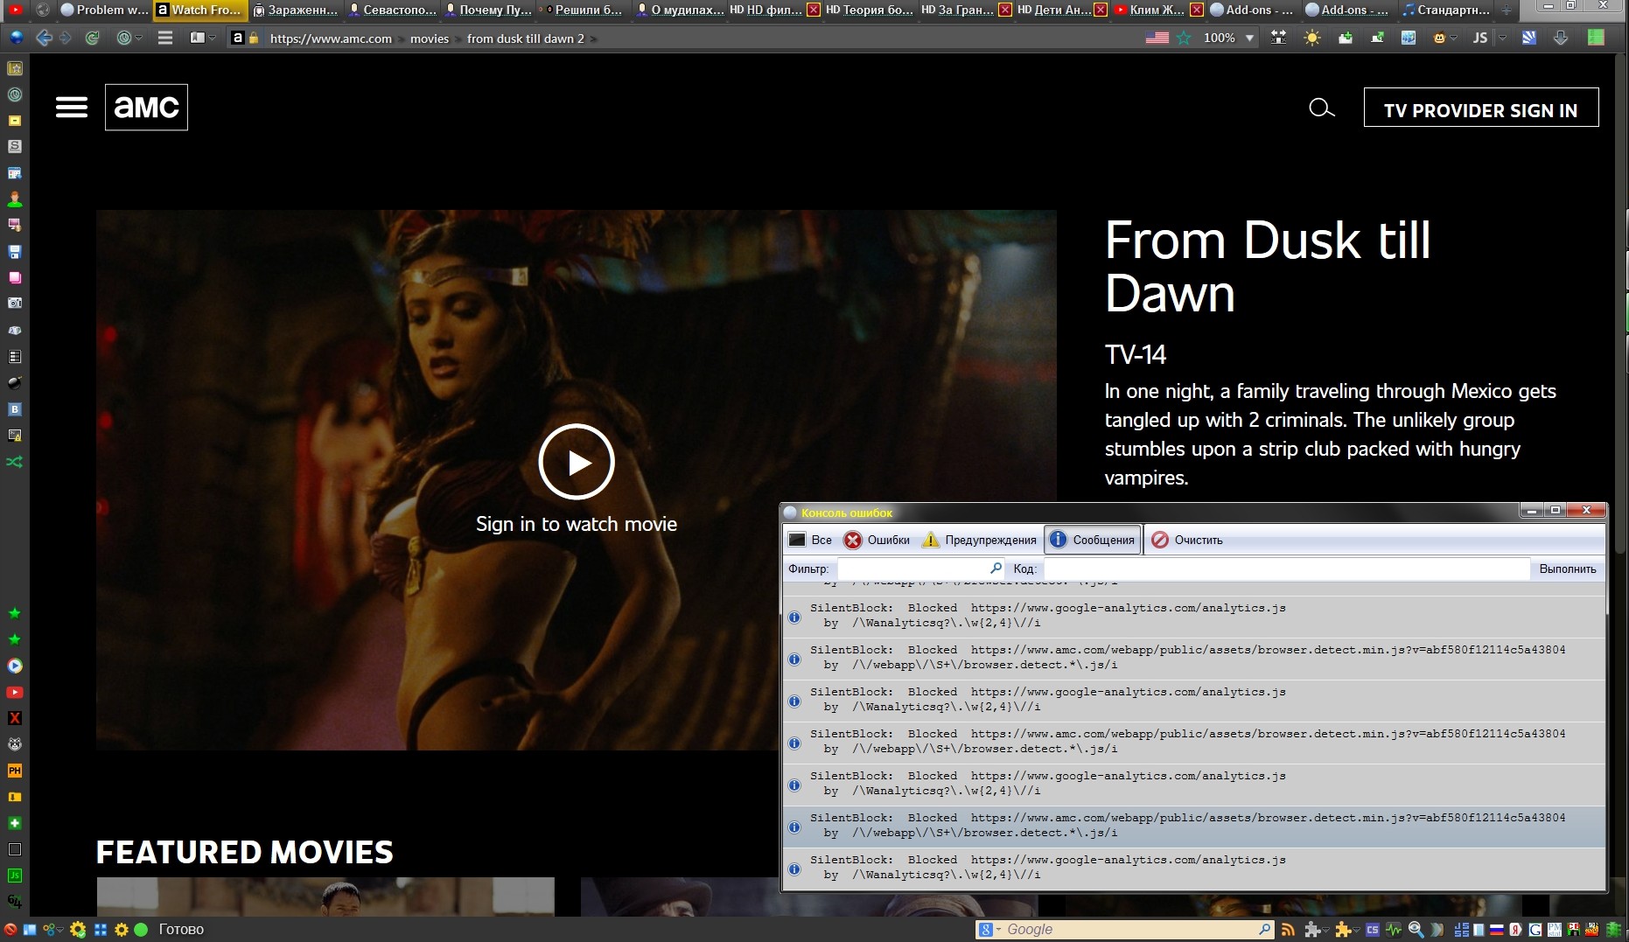Viewport: 1629px width, 942px height.
Task: Click the green plus icon in left sidebar
Action: (15, 823)
